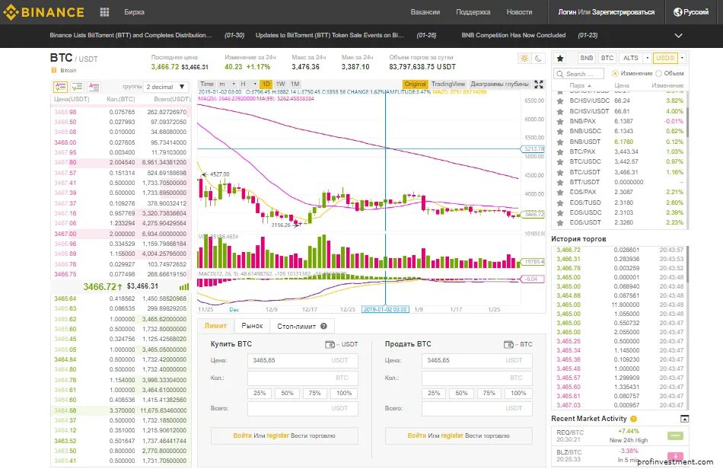Select the Объем radio button
The width and height of the screenshot is (723, 469).
click(658, 73)
